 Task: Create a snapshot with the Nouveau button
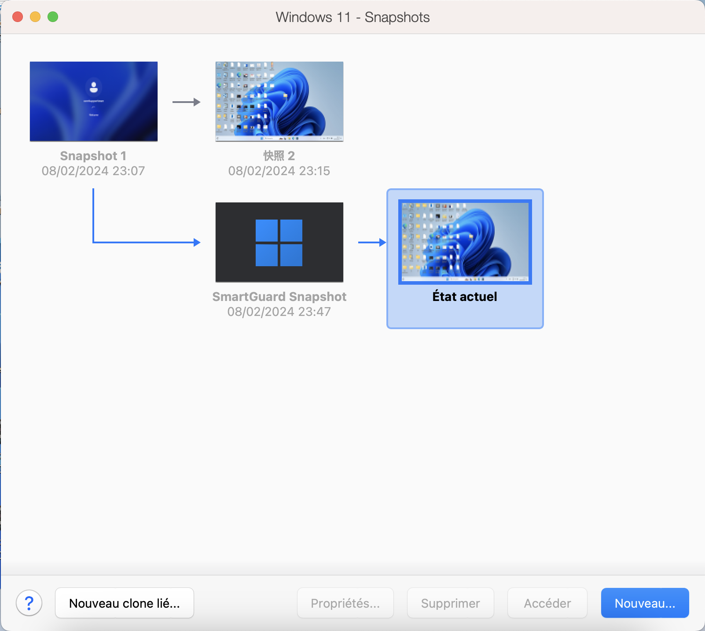pyautogui.click(x=645, y=603)
